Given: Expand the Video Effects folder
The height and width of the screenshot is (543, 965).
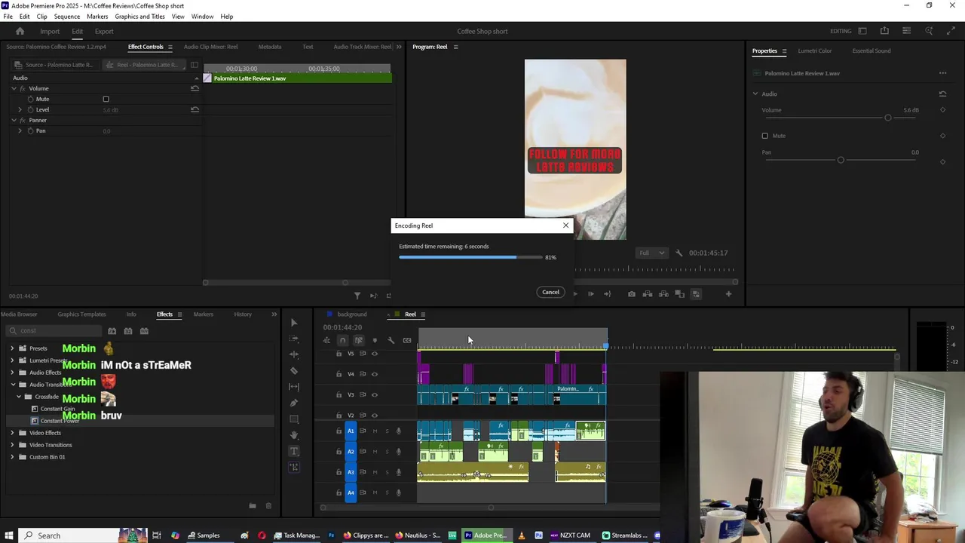Looking at the screenshot, I should pos(12,433).
